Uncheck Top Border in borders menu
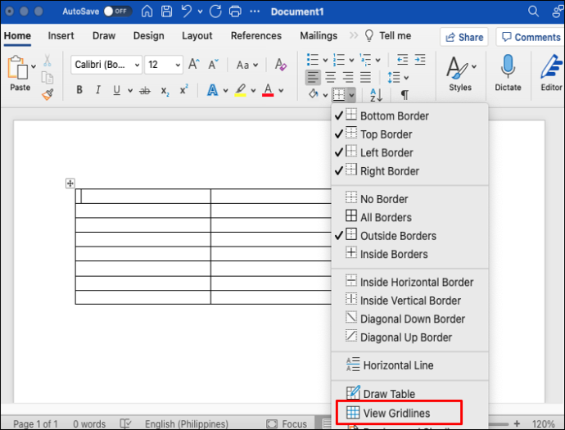Viewport: 565px width, 430px height. point(409,134)
